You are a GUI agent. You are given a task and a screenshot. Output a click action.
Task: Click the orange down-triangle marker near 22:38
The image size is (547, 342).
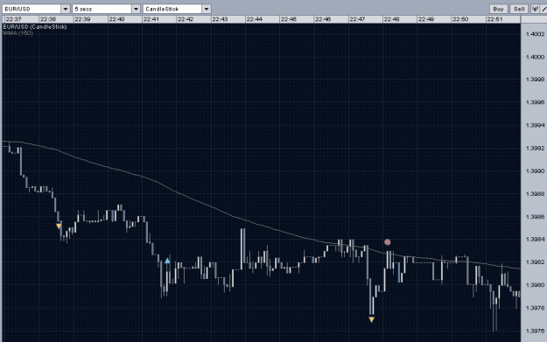tap(59, 227)
